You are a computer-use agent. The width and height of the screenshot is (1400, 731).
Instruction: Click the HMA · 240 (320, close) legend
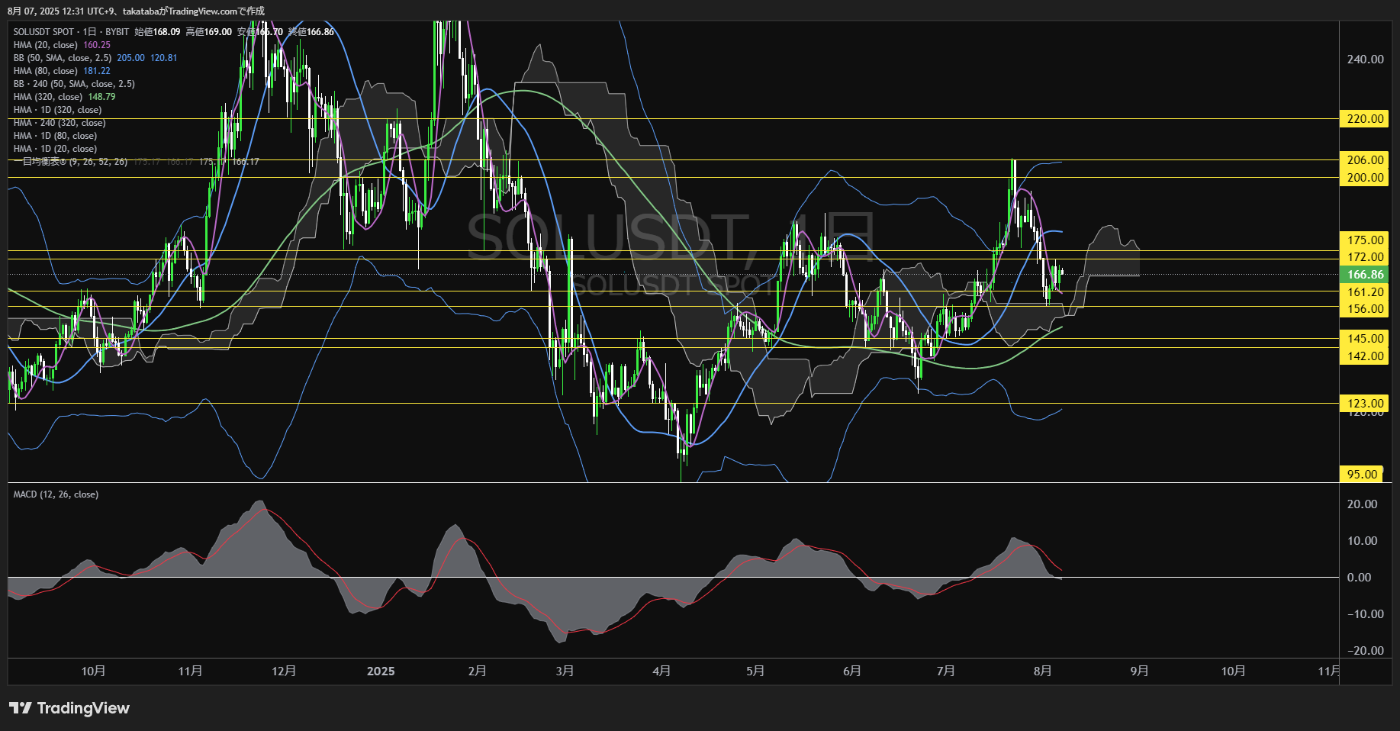click(x=60, y=123)
